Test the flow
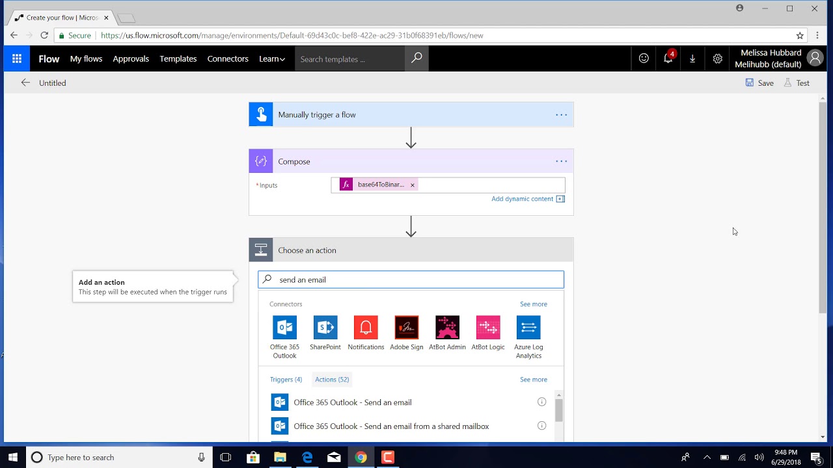 tap(797, 83)
